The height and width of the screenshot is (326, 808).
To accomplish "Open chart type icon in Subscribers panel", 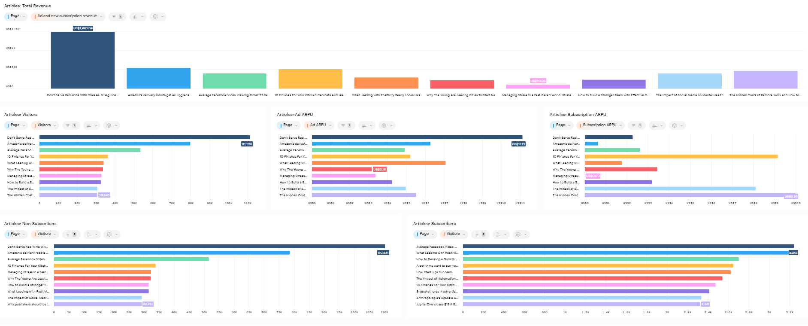I will click(500, 234).
